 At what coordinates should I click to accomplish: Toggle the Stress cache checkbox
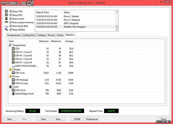click(x=11, y=19)
